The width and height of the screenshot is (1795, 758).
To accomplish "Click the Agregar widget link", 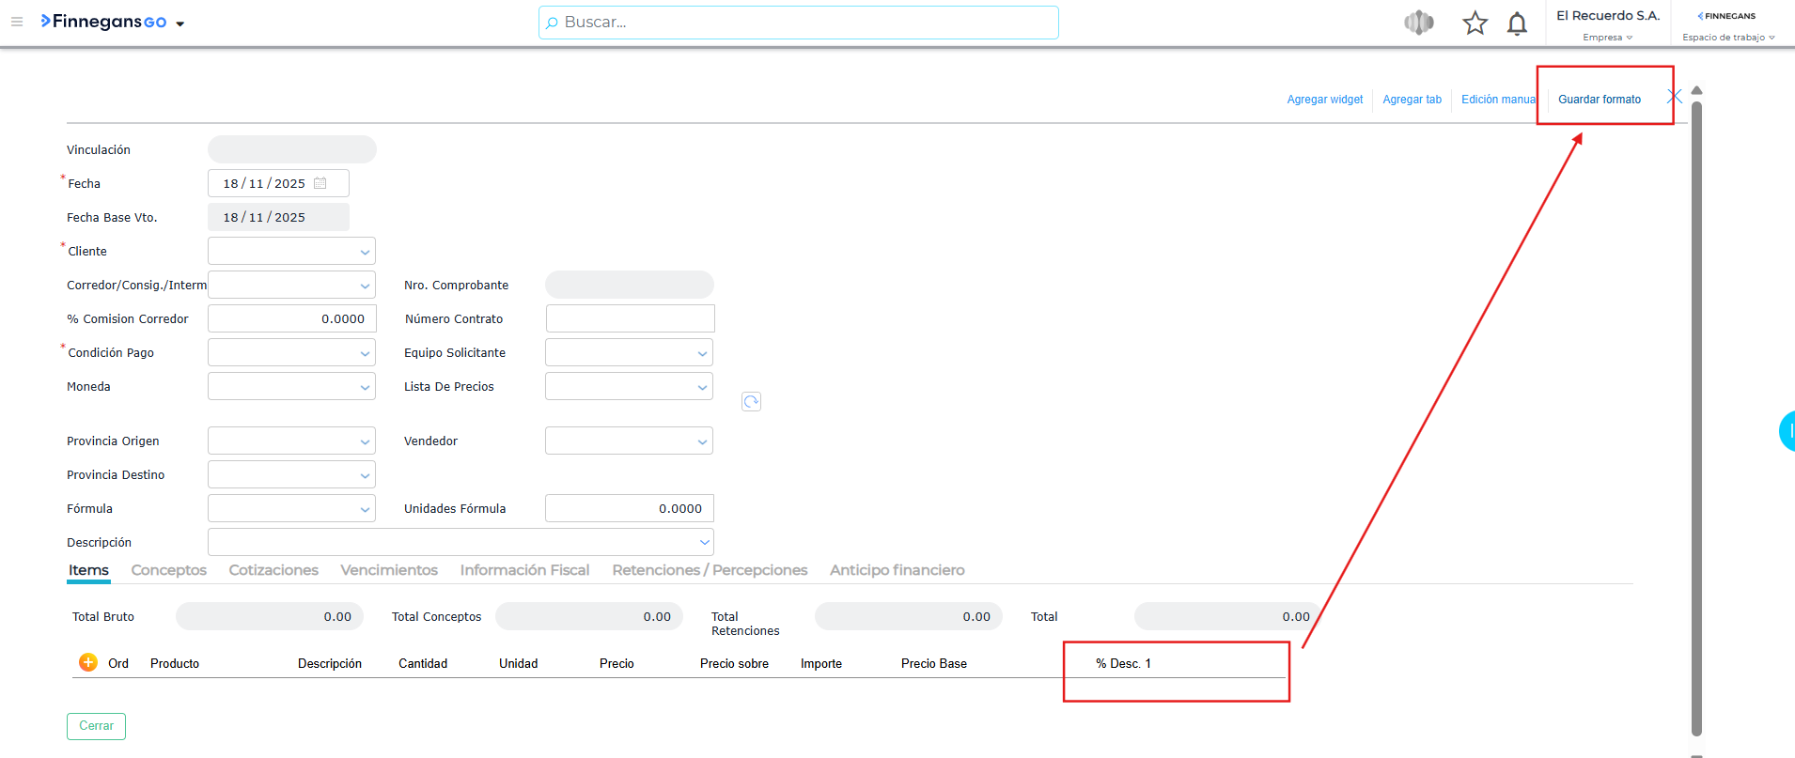I will pyautogui.click(x=1324, y=100).
